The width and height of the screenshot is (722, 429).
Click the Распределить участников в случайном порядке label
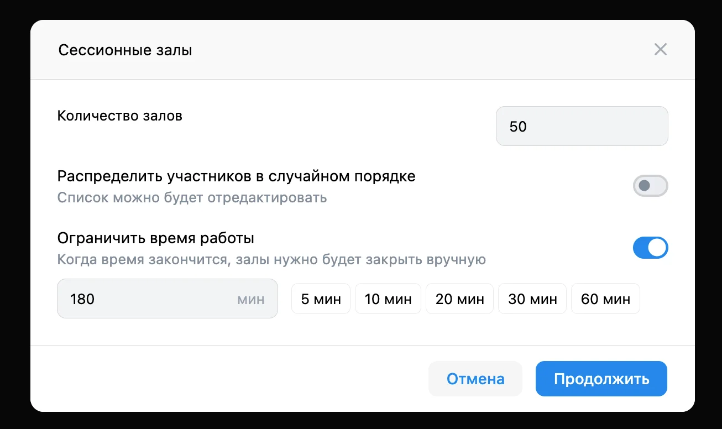tap(236, 176)
